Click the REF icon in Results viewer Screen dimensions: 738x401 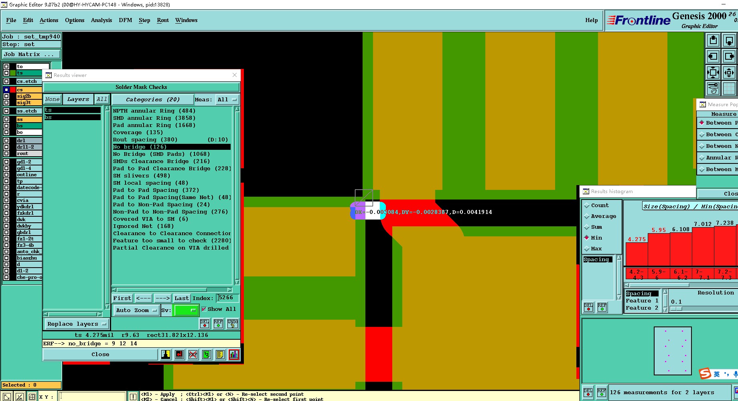[218, 324]
